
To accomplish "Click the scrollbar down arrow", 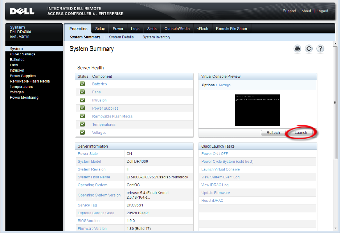I will (x=335, y=228).
